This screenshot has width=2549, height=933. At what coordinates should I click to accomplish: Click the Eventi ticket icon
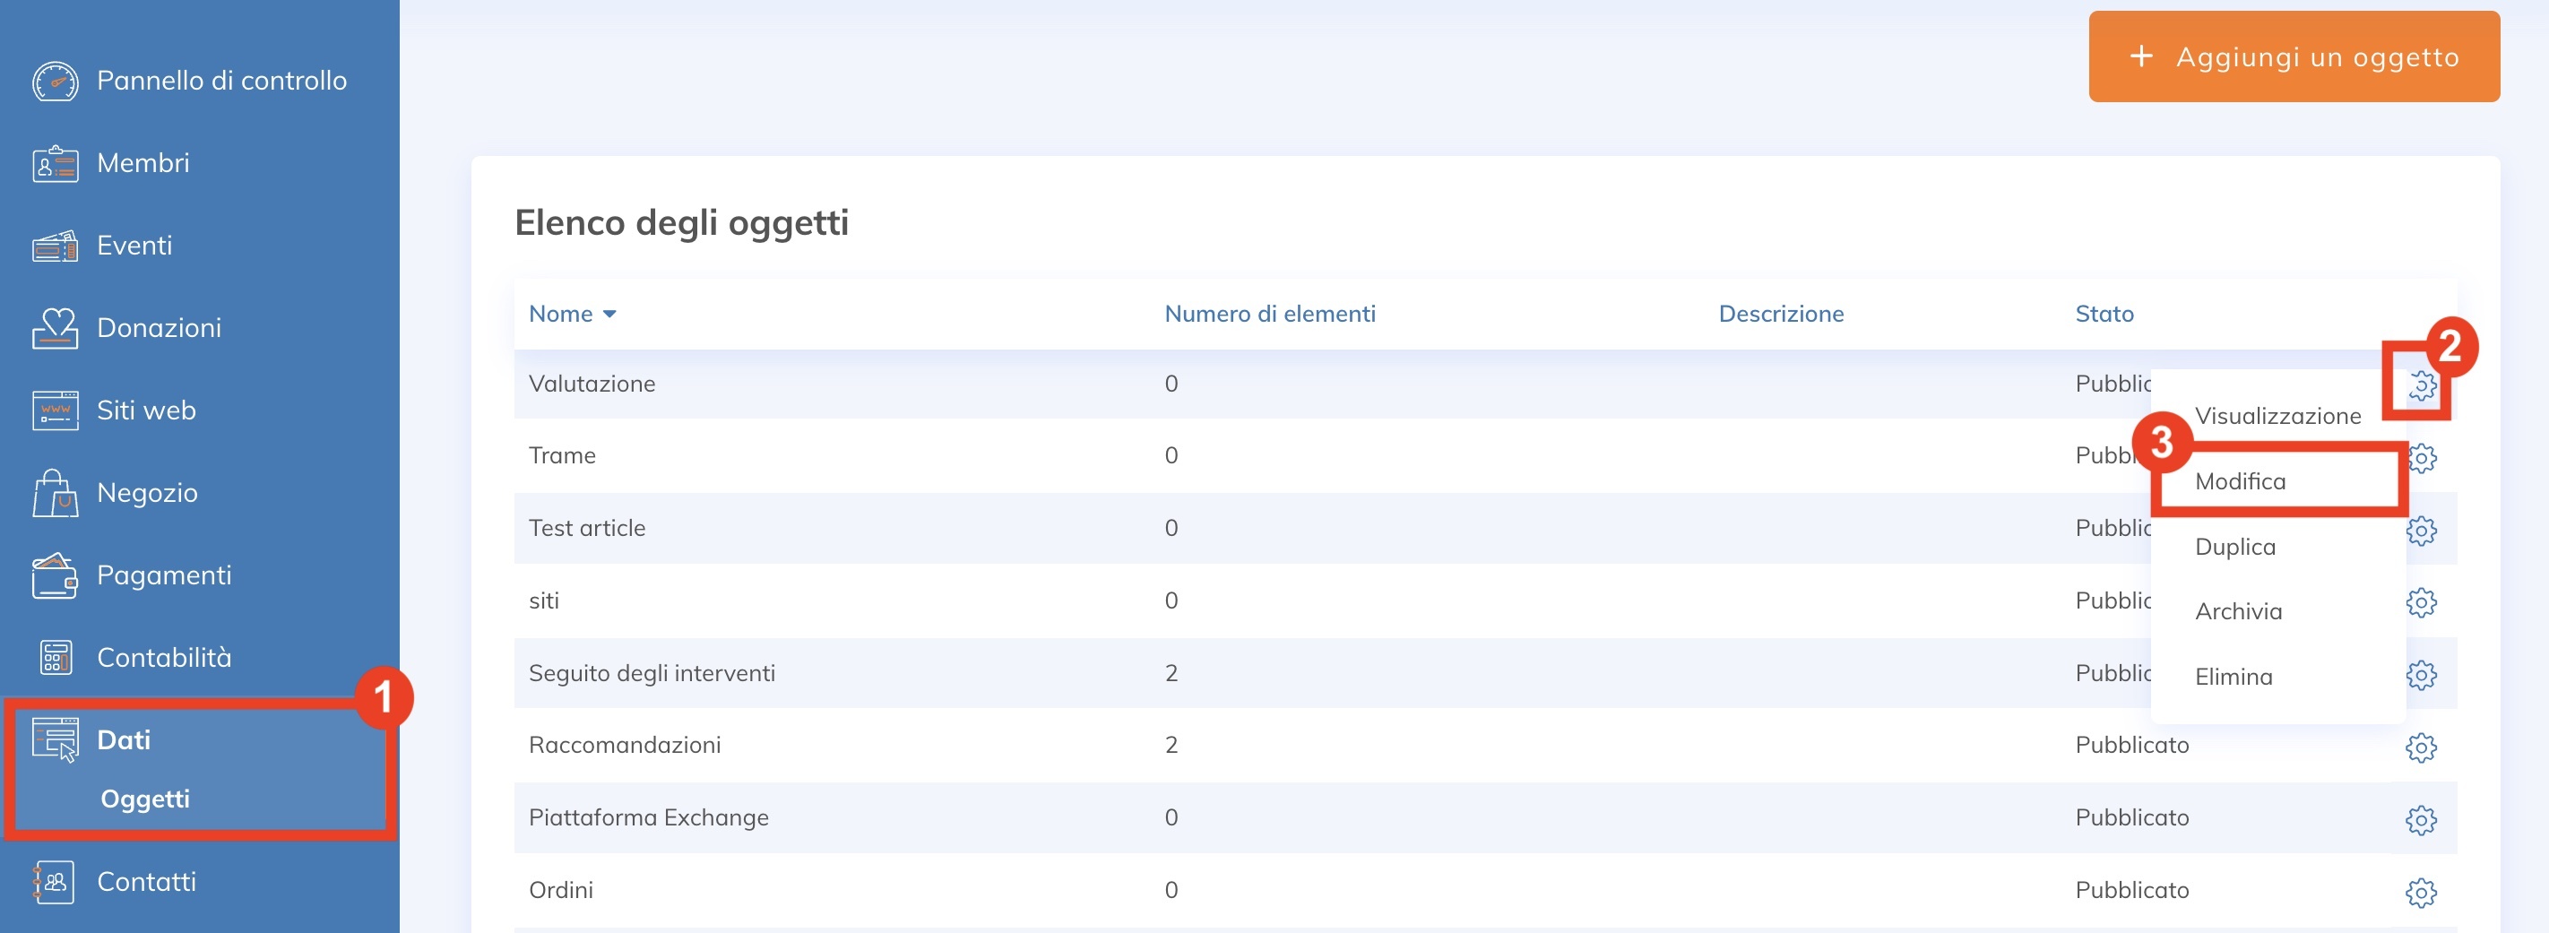click(55, 246)
